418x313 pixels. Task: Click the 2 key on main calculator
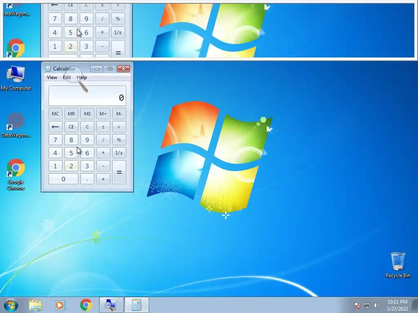(x=71, y=166)
